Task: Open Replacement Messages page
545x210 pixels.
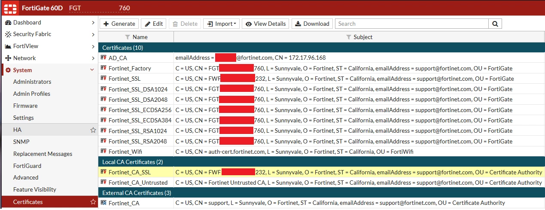Action: [x=43, y=154]
